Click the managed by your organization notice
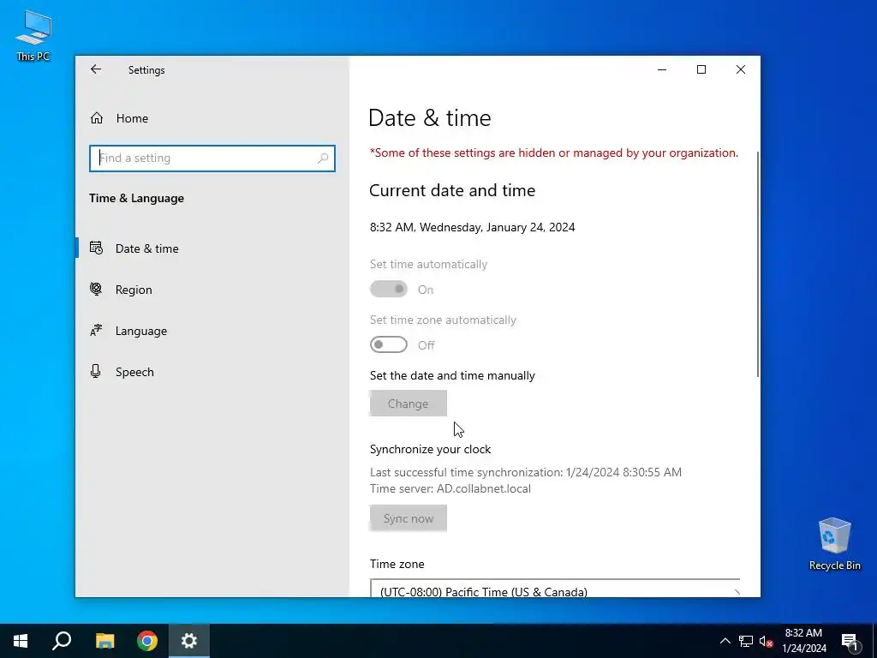Screen dimensions: 877x658 click(554, 153)
